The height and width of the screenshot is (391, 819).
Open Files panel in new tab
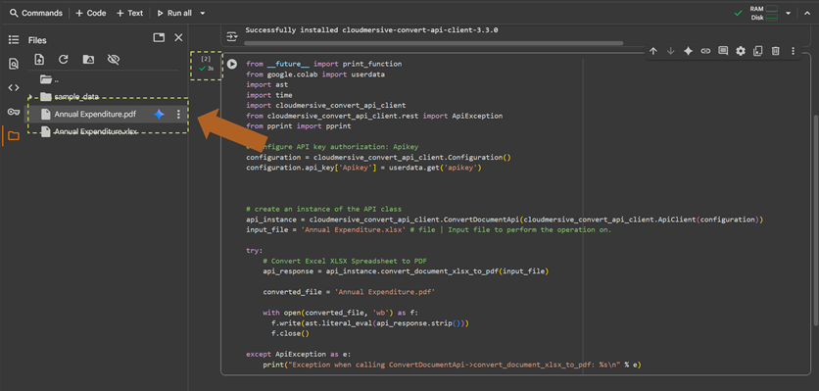pyautogui.click(x=159, y=37)
